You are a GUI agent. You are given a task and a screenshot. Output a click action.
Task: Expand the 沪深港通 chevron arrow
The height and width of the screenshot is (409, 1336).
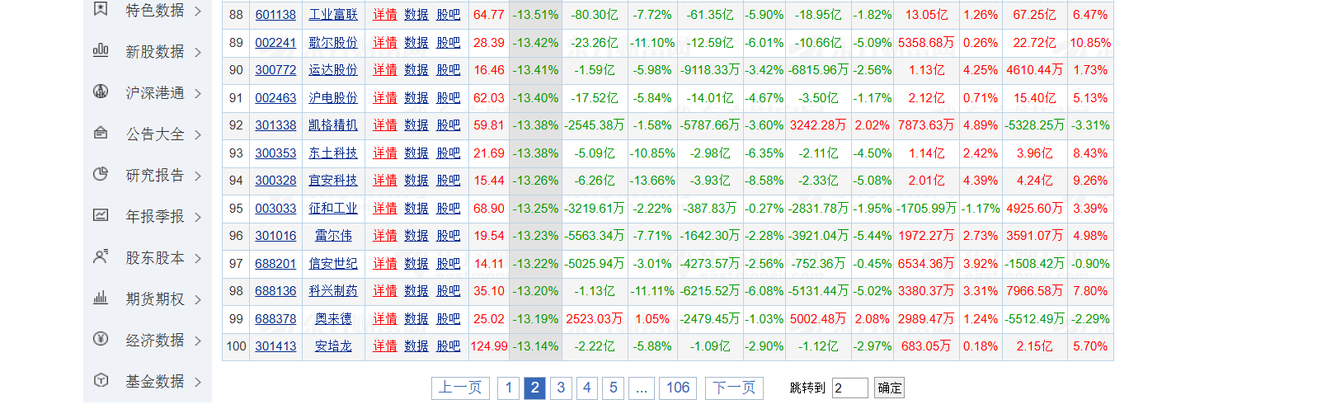tap(198, 93)
